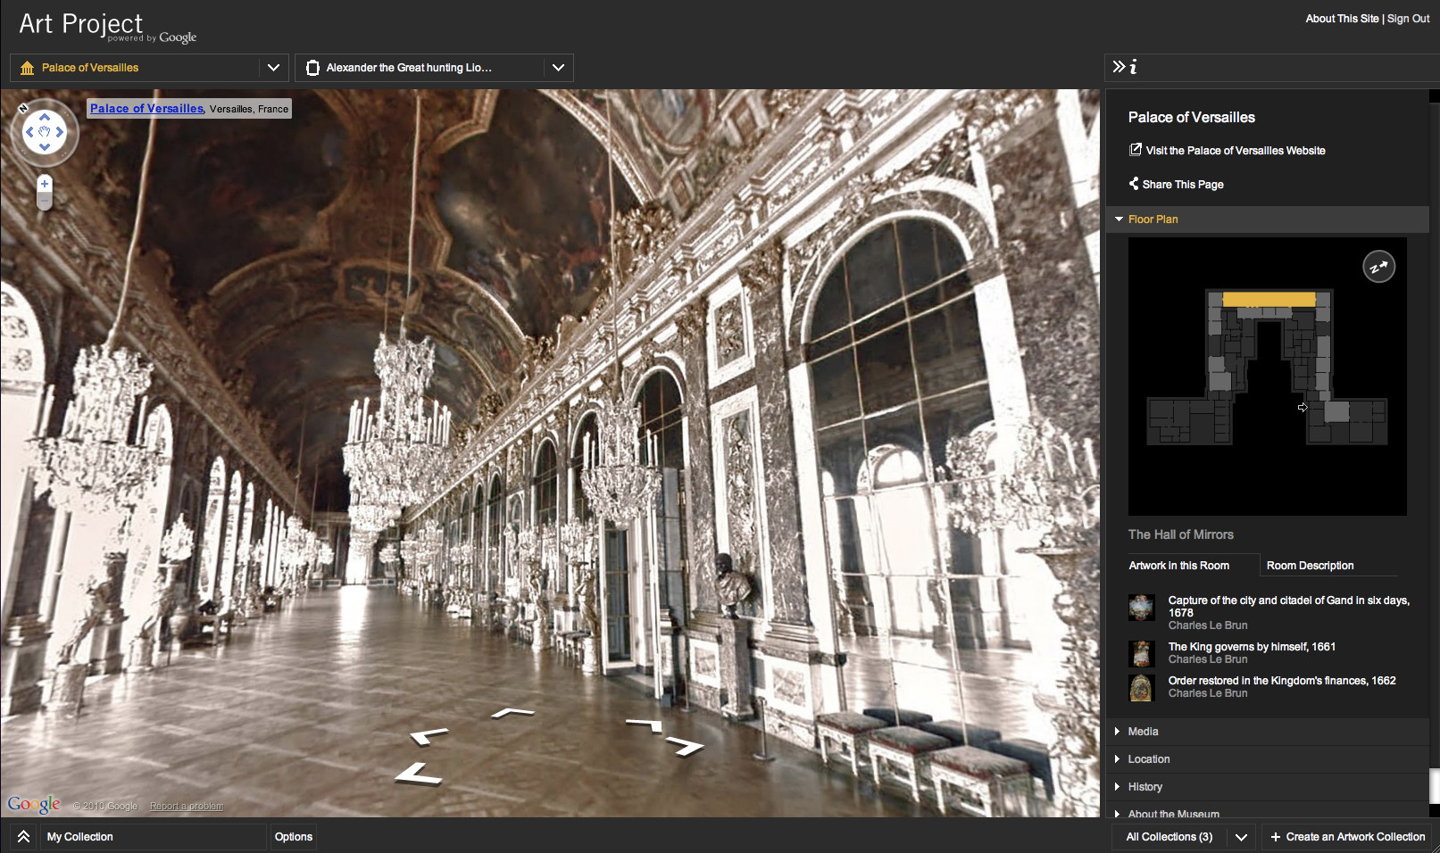Pan the view up with the compass arrow
This screenshot has height=853, width=1440.
(45, 116)
